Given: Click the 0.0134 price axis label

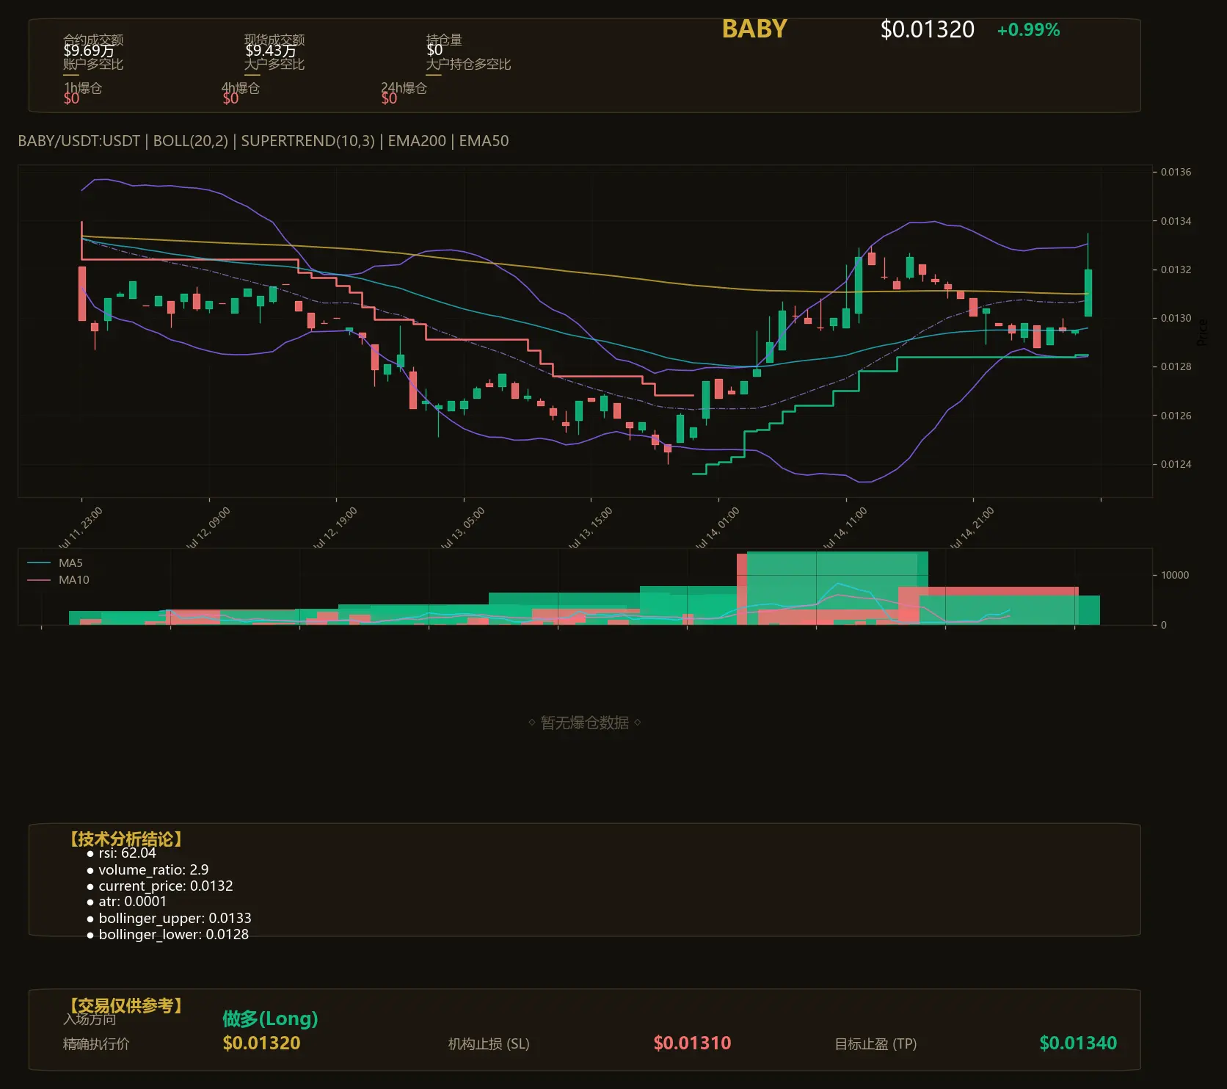Looking at the screenshot, I should (x=1176, y=221).
